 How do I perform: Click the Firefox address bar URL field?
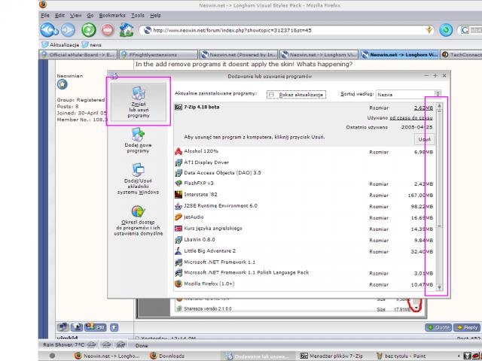coord(286,30)
